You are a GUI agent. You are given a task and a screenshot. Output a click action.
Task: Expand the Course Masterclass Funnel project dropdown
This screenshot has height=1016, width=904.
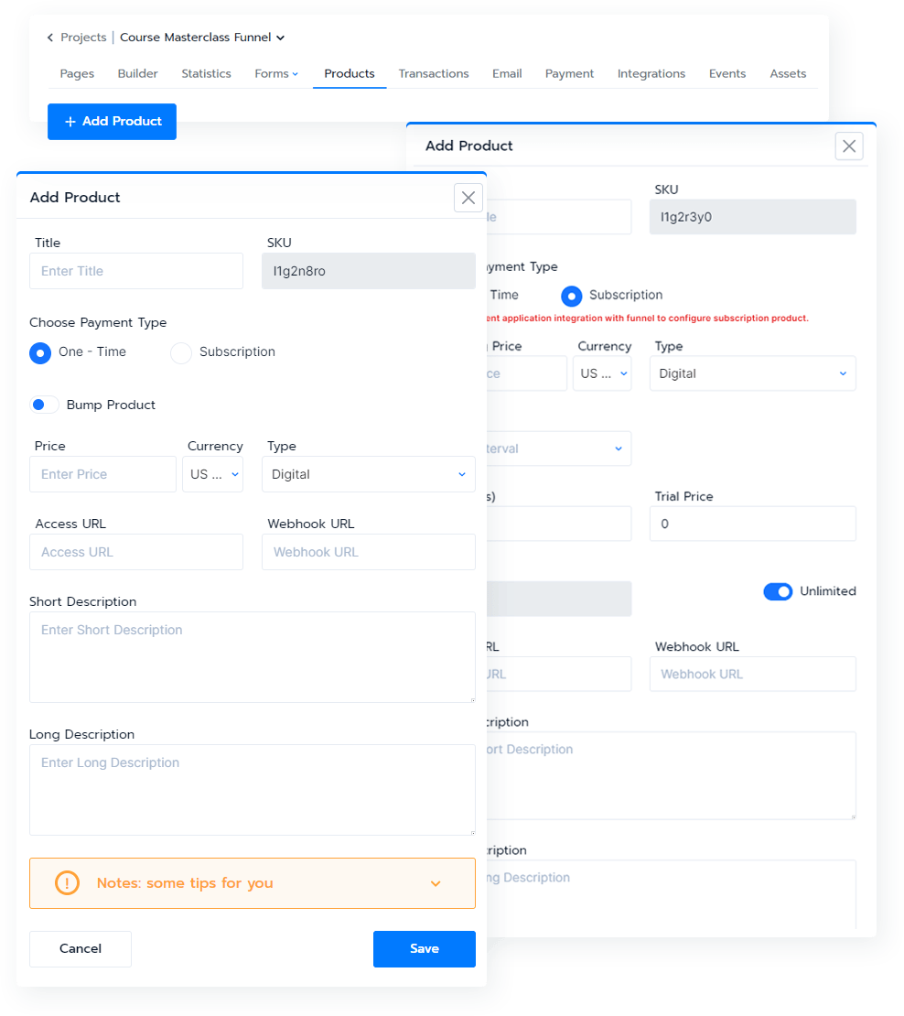[x=280, y=38]
